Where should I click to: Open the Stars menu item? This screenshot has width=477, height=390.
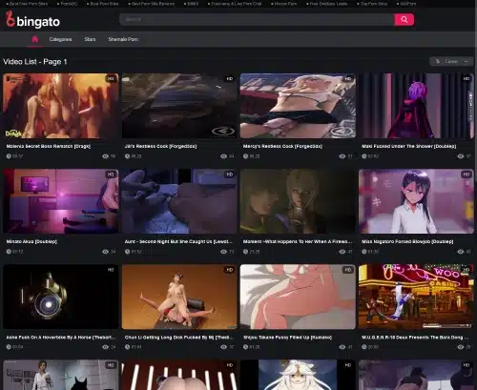[x=90, y=39]
